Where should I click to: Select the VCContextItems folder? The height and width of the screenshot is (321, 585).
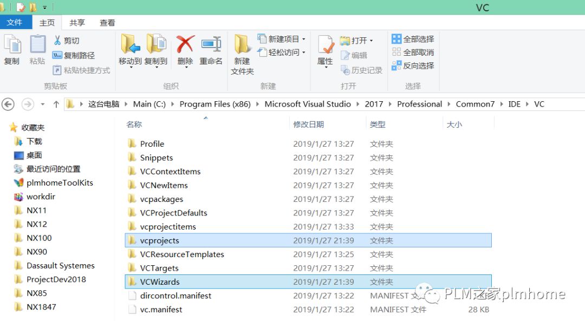click(x=308, y=172)
